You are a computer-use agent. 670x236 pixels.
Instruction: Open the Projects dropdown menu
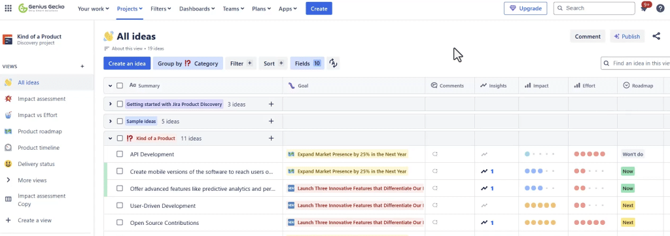(130, 8)
